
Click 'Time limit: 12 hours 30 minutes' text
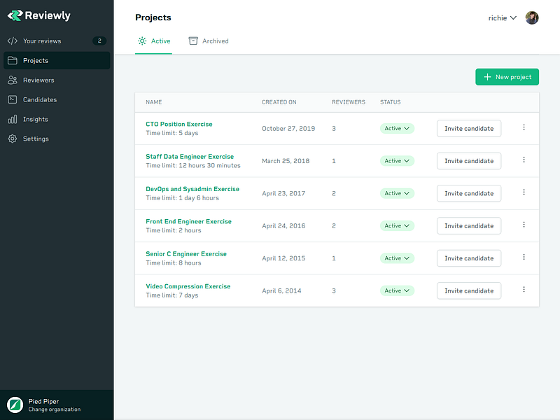(193, 165)
